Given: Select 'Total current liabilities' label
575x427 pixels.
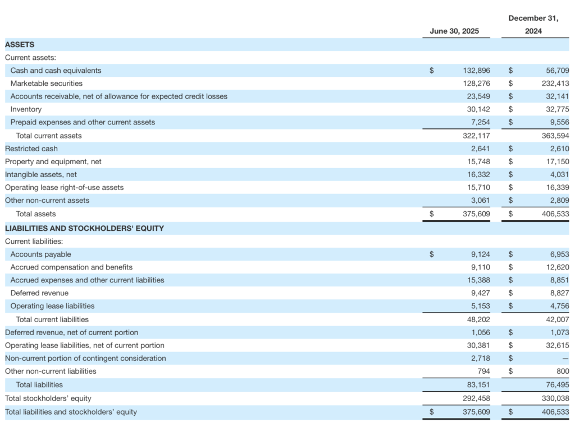Looking at the screenshot, I should click(52, 319).
